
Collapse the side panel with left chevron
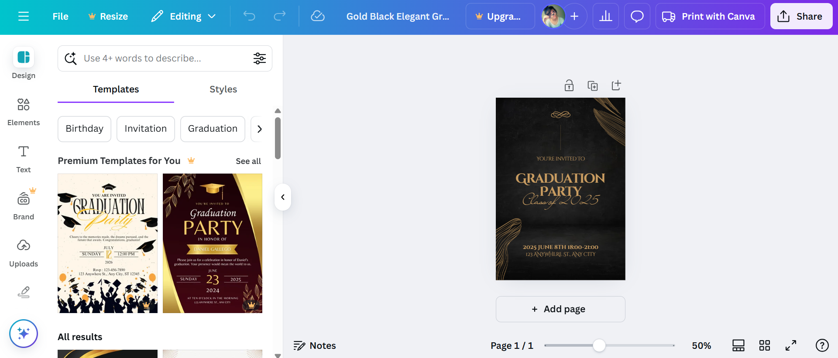point(283,197)
